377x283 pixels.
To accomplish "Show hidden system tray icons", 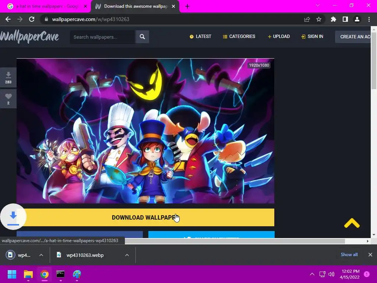I will 312,274.
